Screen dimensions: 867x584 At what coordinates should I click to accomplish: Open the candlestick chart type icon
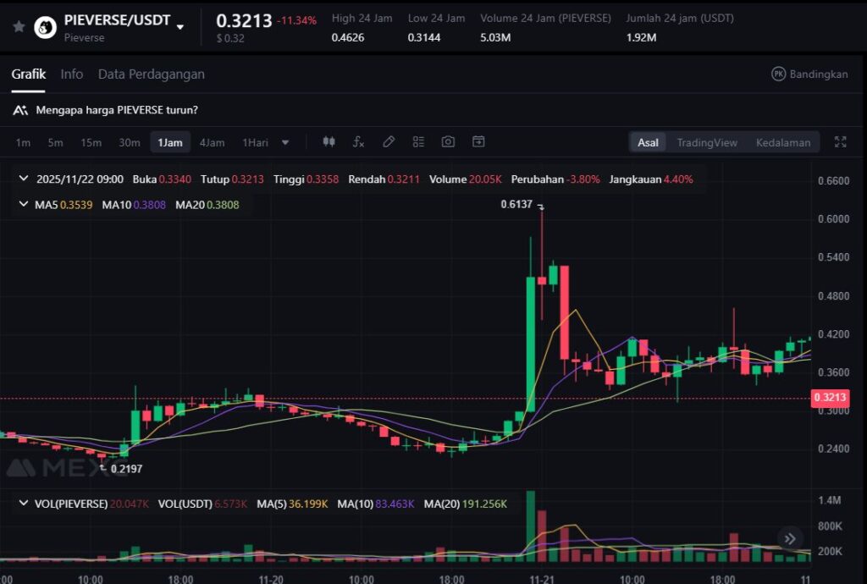329,142
